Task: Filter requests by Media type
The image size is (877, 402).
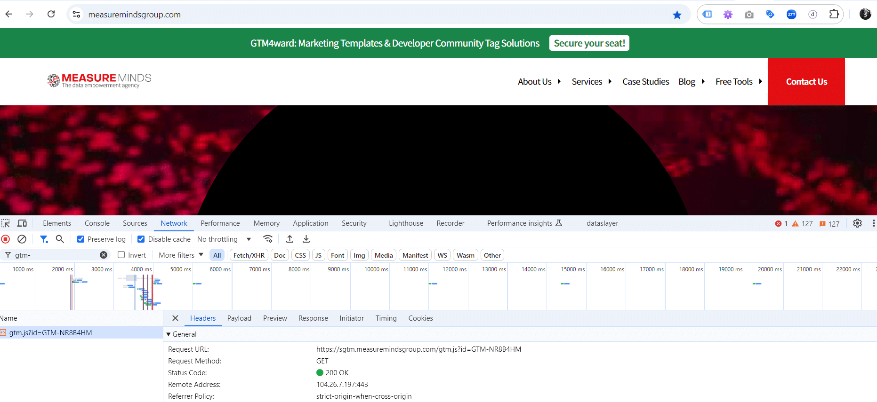Action: click(x=384, y=255)
